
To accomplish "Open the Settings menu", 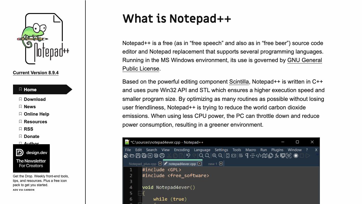I will point(221,150).
